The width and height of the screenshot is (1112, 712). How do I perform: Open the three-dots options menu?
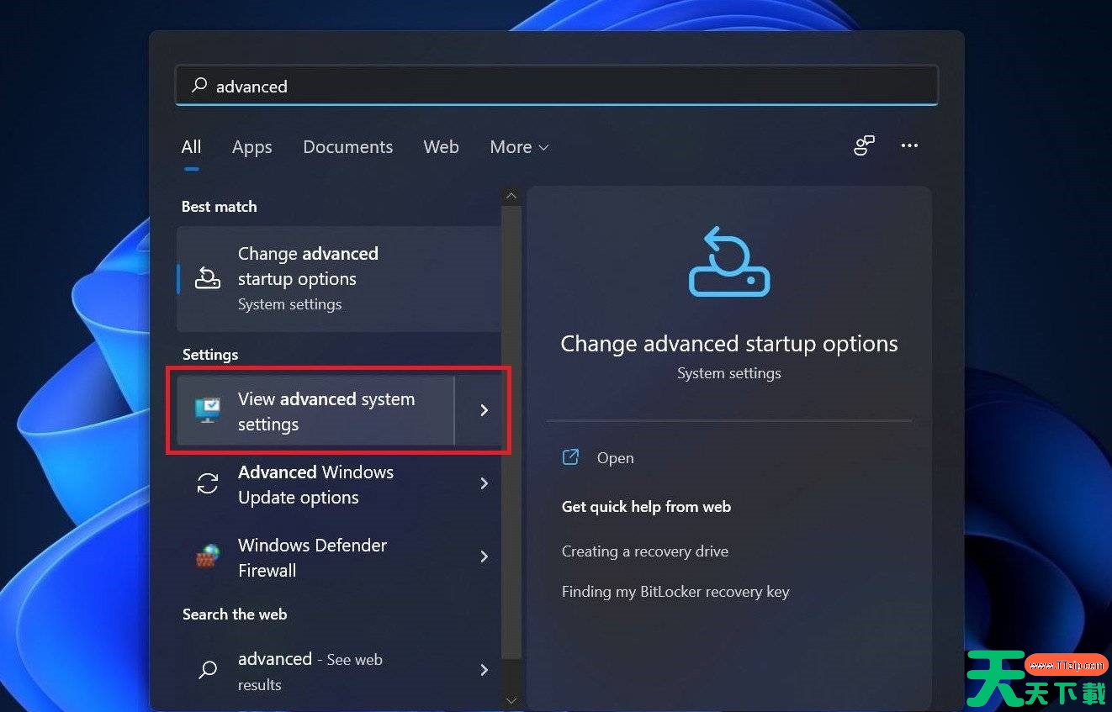(x=909, y=145)
